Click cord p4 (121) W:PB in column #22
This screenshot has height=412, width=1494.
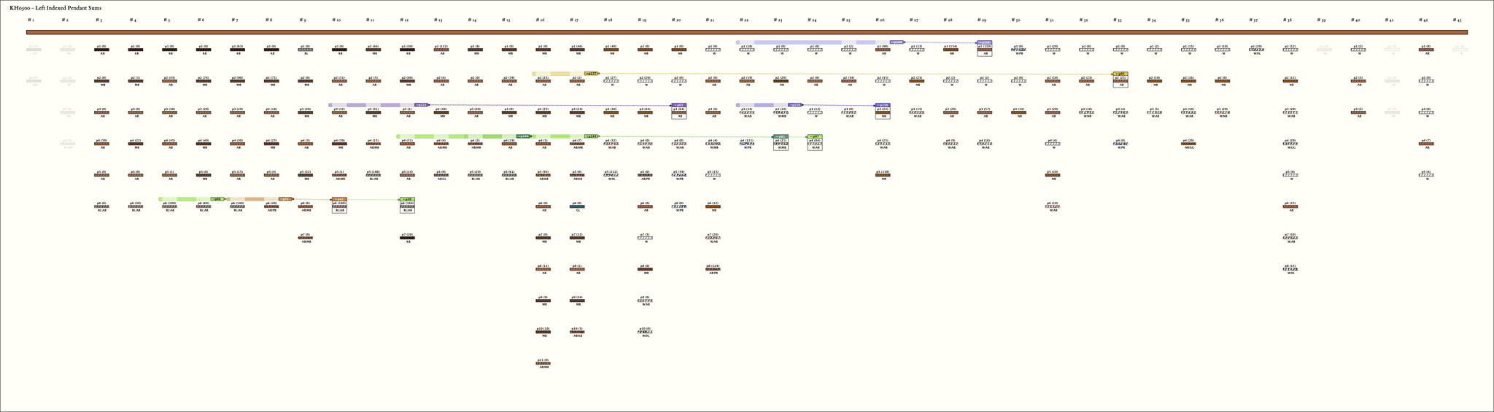(x=747, y=144)
